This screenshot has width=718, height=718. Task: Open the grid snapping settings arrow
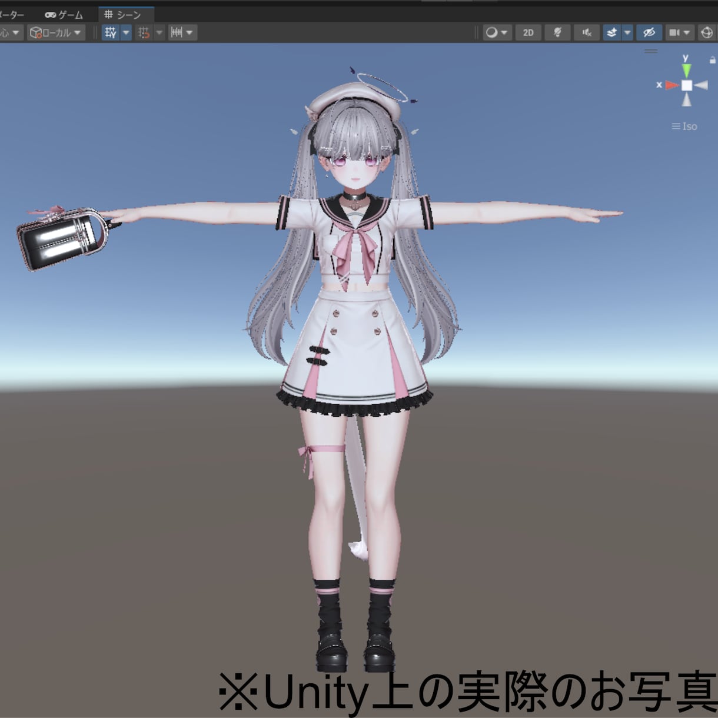point(159,33)
